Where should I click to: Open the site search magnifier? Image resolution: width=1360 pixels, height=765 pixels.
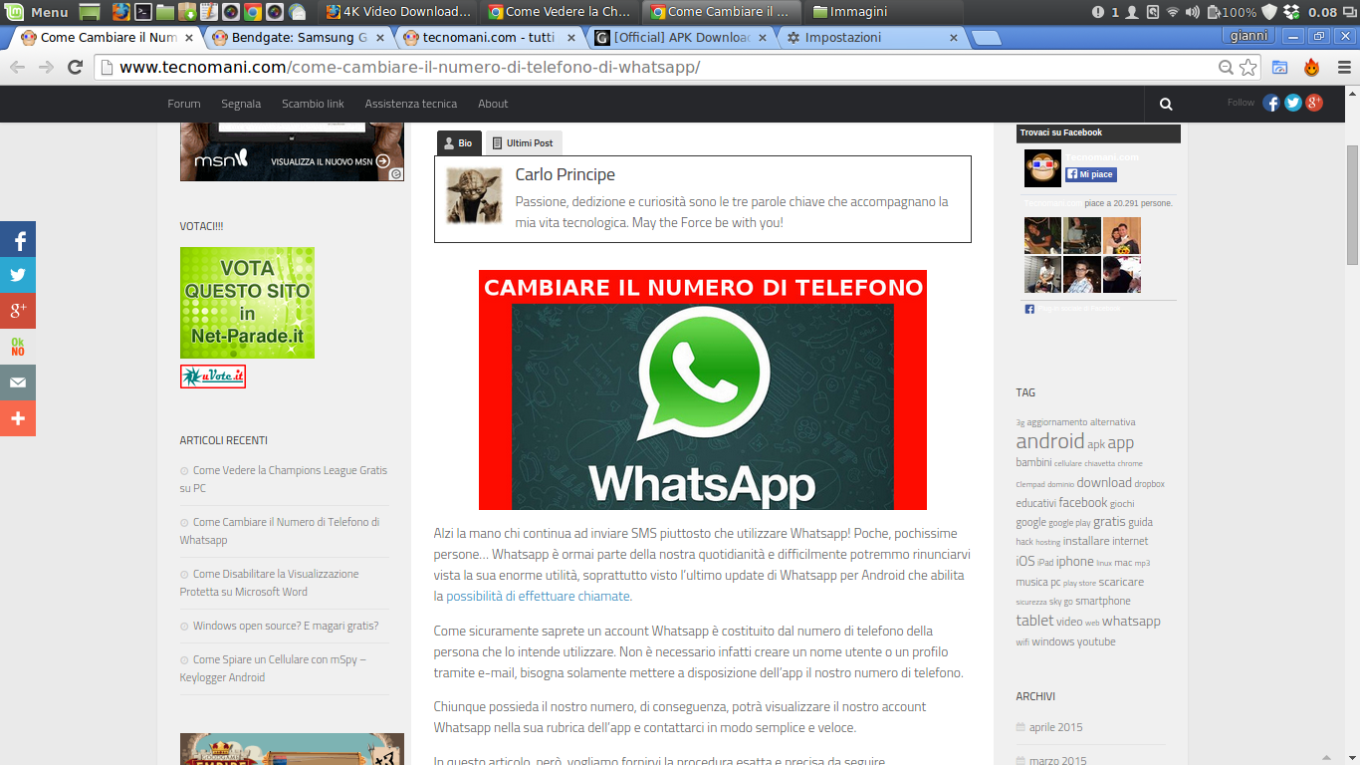[1166, 104]
